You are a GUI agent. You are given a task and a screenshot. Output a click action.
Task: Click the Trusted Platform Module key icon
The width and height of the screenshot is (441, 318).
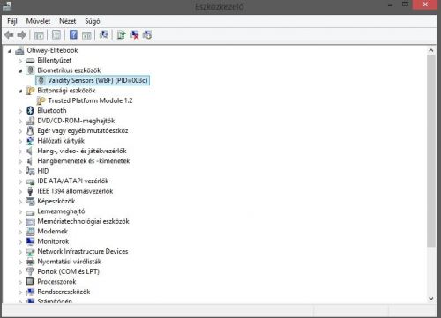(x=41, y=100)
